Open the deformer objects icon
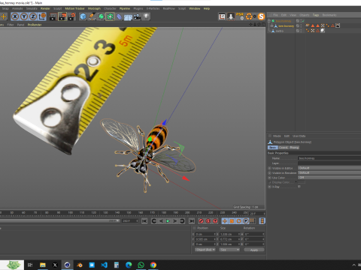This screenshot has height=270, width=361. [119, 16]
